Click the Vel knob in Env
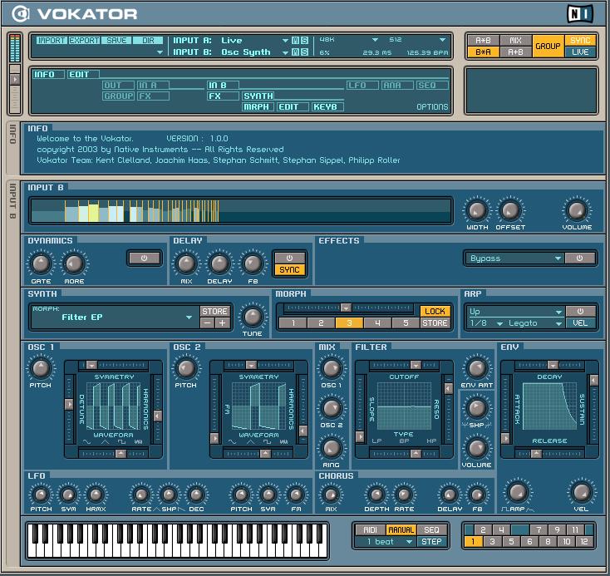Screen dimensions: 610x576 581,492
